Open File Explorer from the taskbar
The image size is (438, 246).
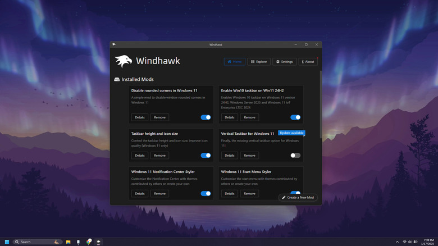point(69,242)
